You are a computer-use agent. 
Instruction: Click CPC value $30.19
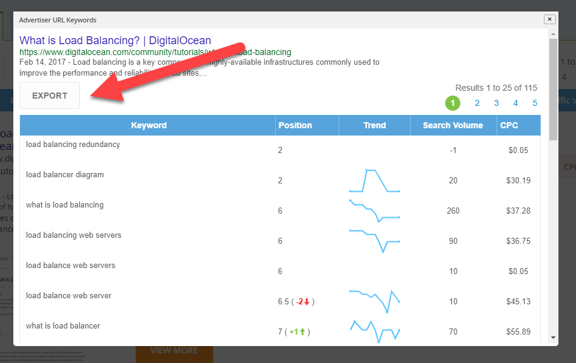click(518, 180)
